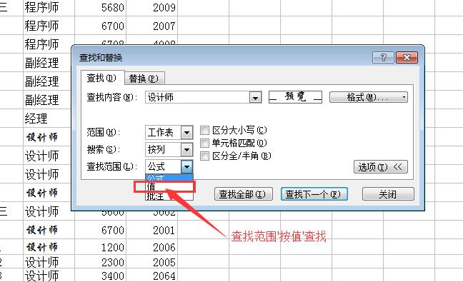This screenshot has width=463, height=282.
Task: Select the cell with value 2005
Action: pyautogui.click(x=151, y=262)
